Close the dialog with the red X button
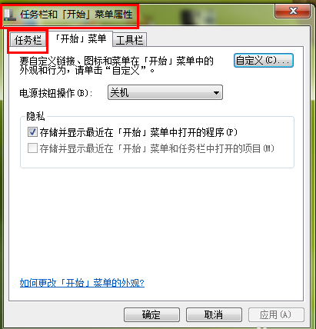Image resolution: width=316 pixels, height=329 pixels. click(x=293, y=11)
